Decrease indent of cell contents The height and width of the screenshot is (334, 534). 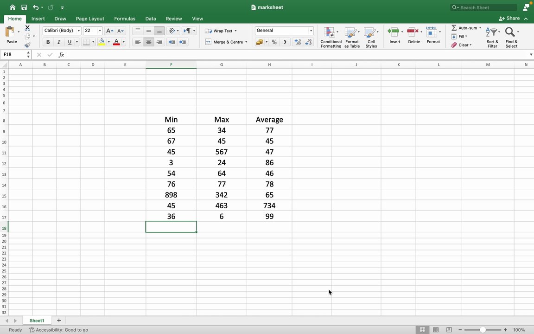pyautogui.click(x=172, y=42)
